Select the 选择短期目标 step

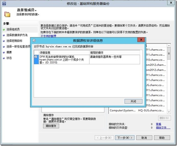tap(14, 41)
